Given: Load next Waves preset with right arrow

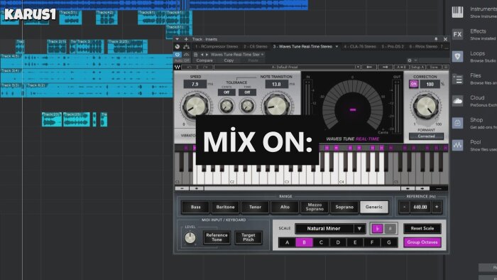Looking at the screenshot, I should click(385, 67).
